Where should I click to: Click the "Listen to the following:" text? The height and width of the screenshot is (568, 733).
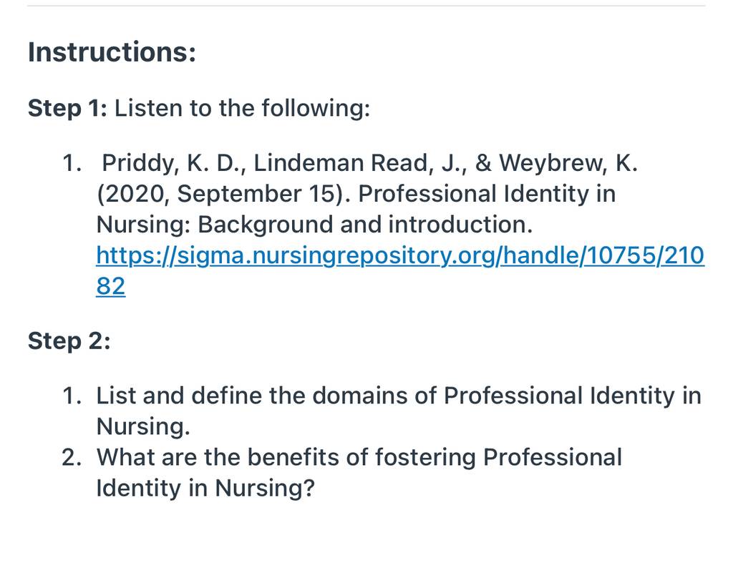[242, 108]
